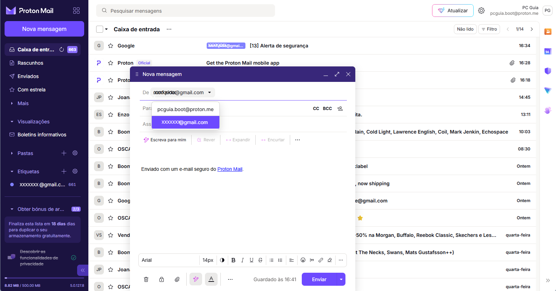Insert a link in the composer
The height and width of the screenshot is (291, 556).
point(321,260)
